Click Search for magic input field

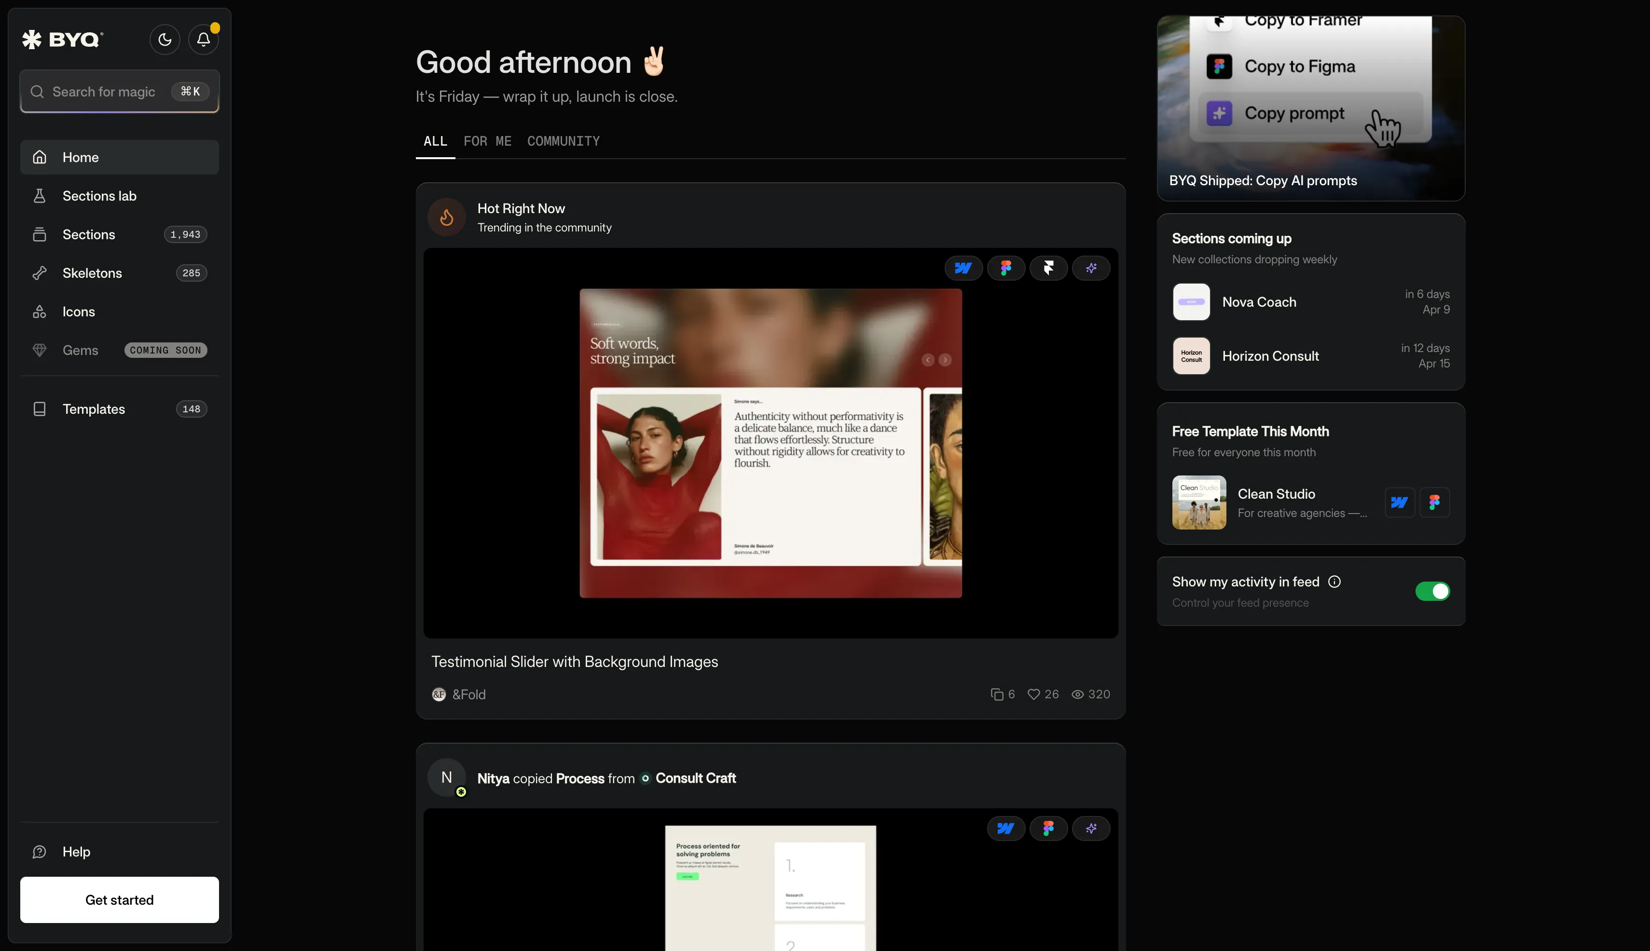pyautogui.click(x=103, y=92)
